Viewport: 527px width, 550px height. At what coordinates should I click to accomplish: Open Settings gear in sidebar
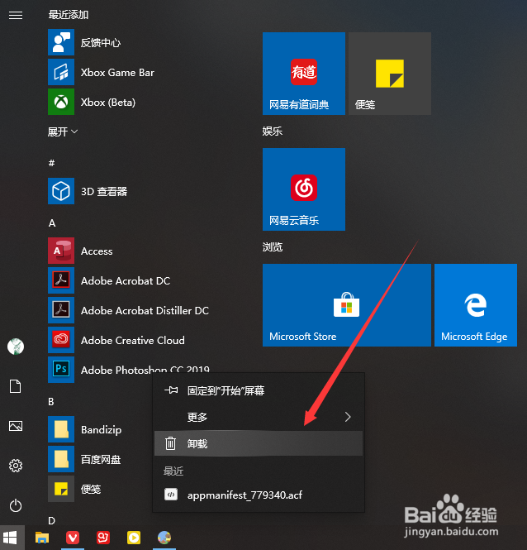16,466
